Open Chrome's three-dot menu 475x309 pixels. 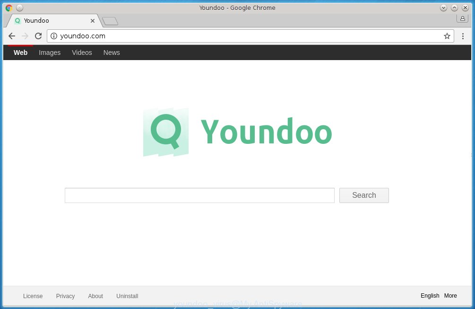[463, 36]
